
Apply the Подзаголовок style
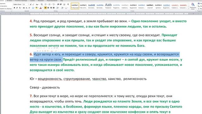[116, 6]
